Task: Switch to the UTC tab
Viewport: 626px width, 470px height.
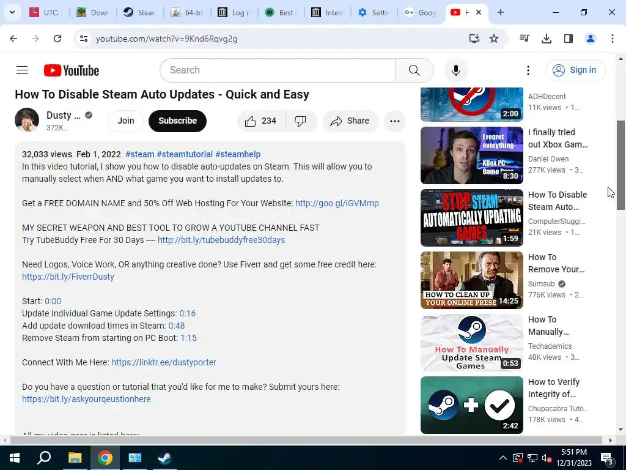Action: 46,12
